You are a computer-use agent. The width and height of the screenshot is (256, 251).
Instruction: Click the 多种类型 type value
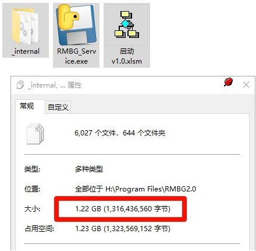[89, 169]
